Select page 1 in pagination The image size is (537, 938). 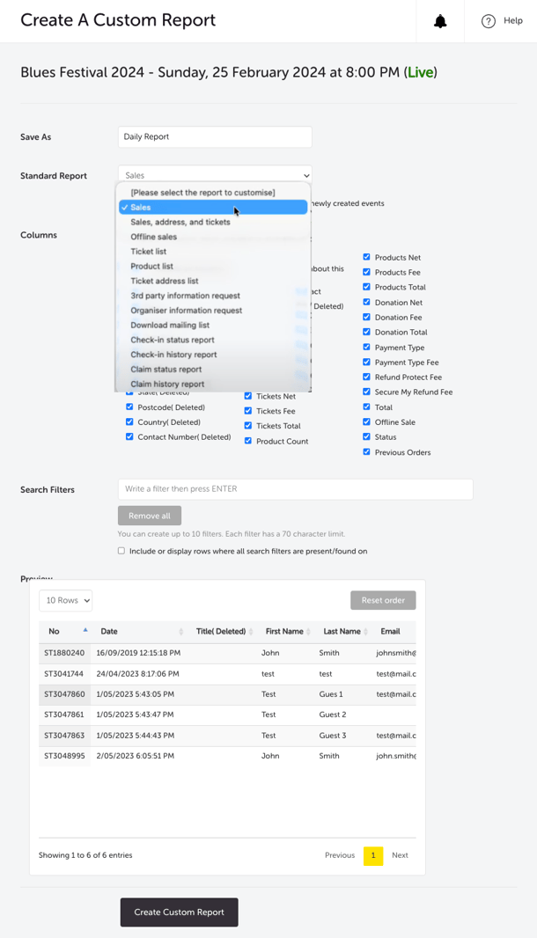373,855
